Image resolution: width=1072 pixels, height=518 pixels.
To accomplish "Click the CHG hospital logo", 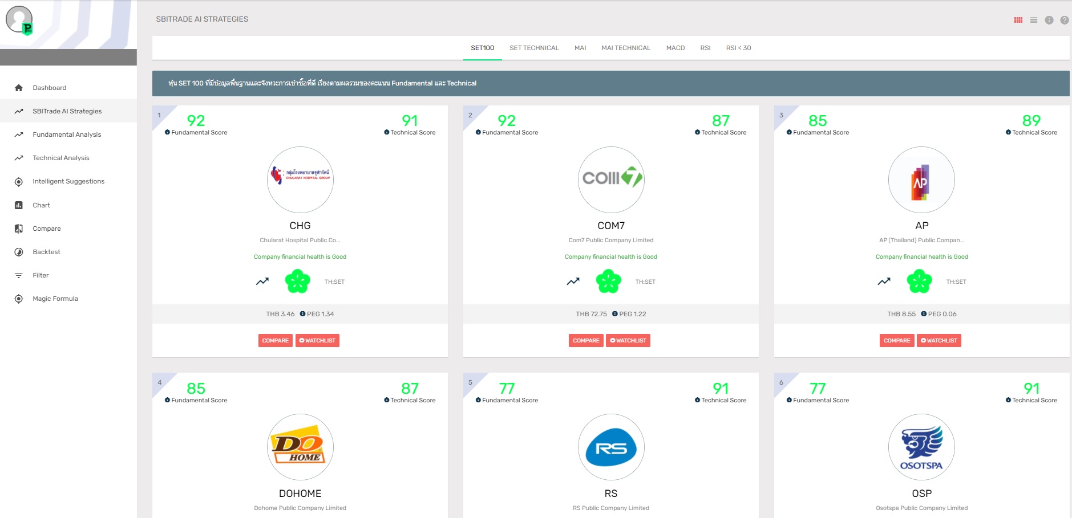I will coord(300,180).
